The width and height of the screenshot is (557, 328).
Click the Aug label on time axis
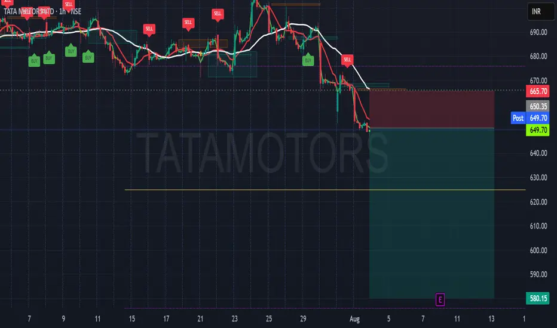point(354,319)
